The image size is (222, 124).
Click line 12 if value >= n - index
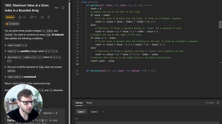[x=103, y=38]
